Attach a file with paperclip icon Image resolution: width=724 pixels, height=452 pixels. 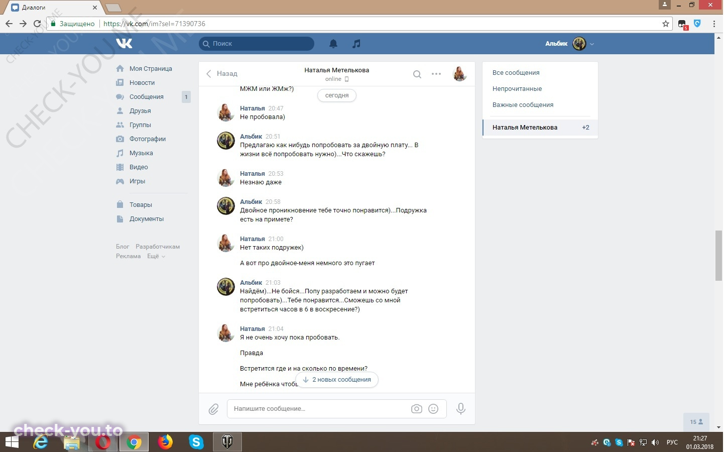click(213, 409)
